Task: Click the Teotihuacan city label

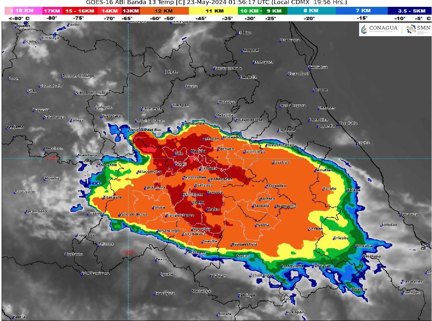Action: tap(220, 179)
